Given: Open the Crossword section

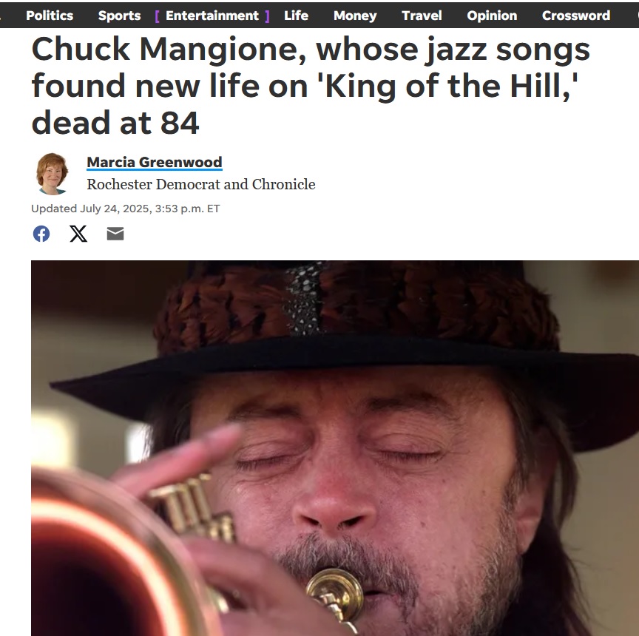Looking at the screenshot, I should [x=576, y=16].
